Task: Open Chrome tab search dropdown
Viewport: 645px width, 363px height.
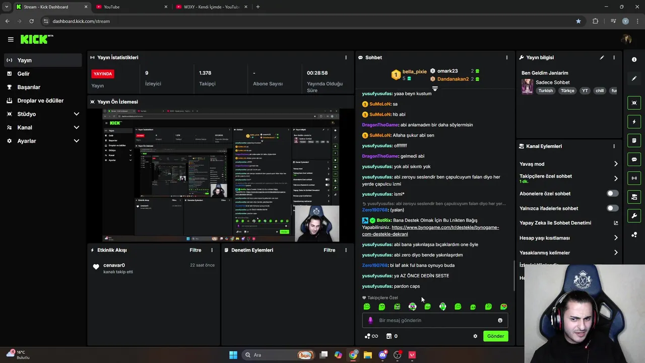Action: 7,7
